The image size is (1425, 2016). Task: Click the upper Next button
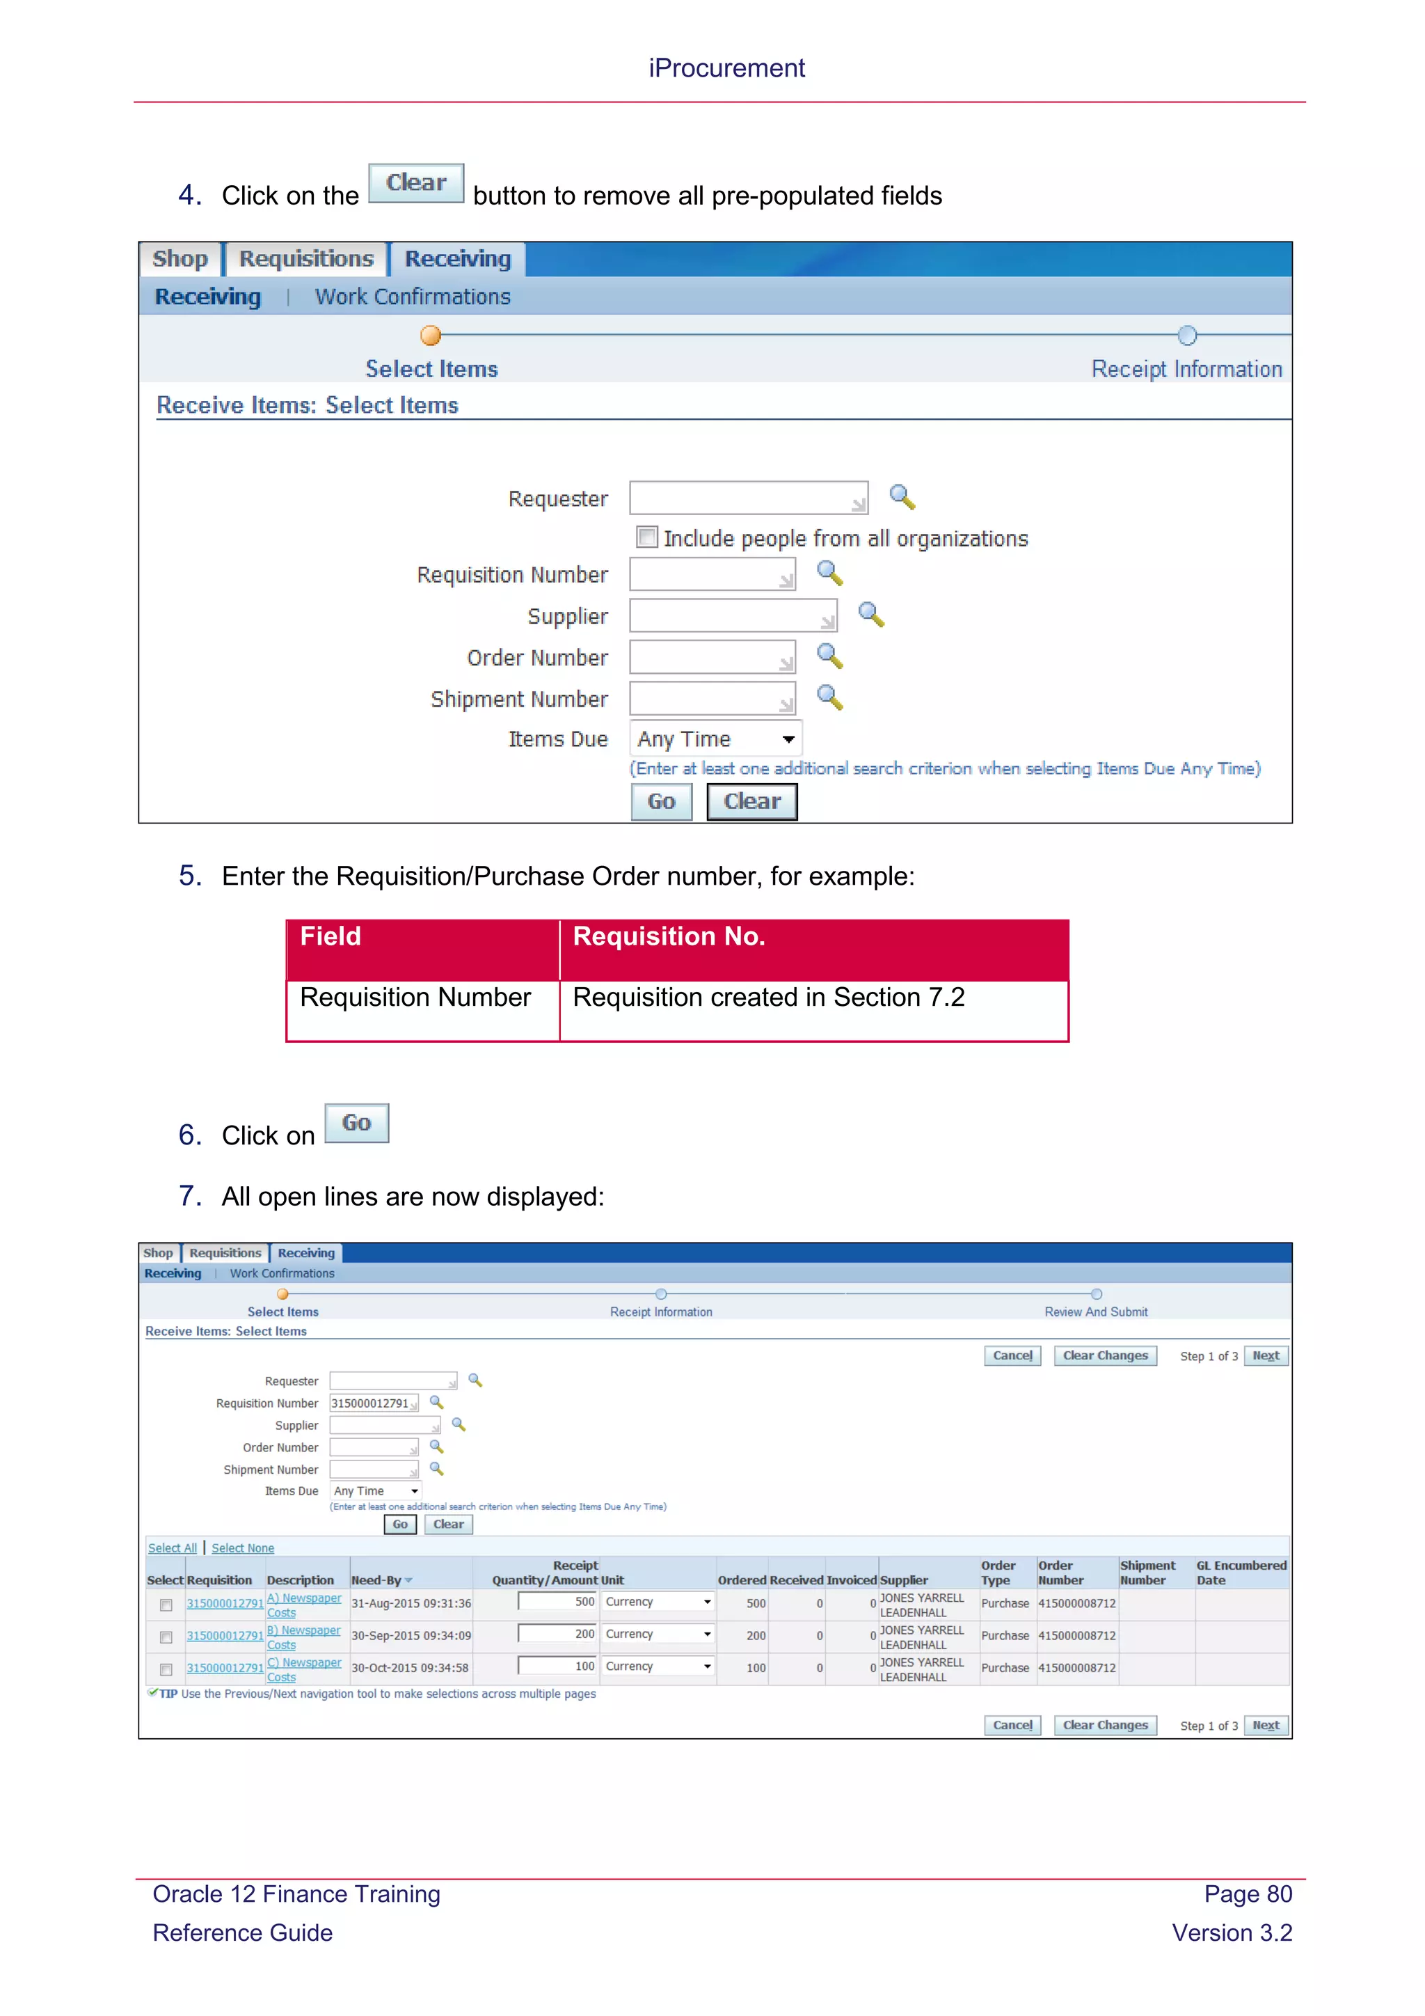(1266, 1355)
